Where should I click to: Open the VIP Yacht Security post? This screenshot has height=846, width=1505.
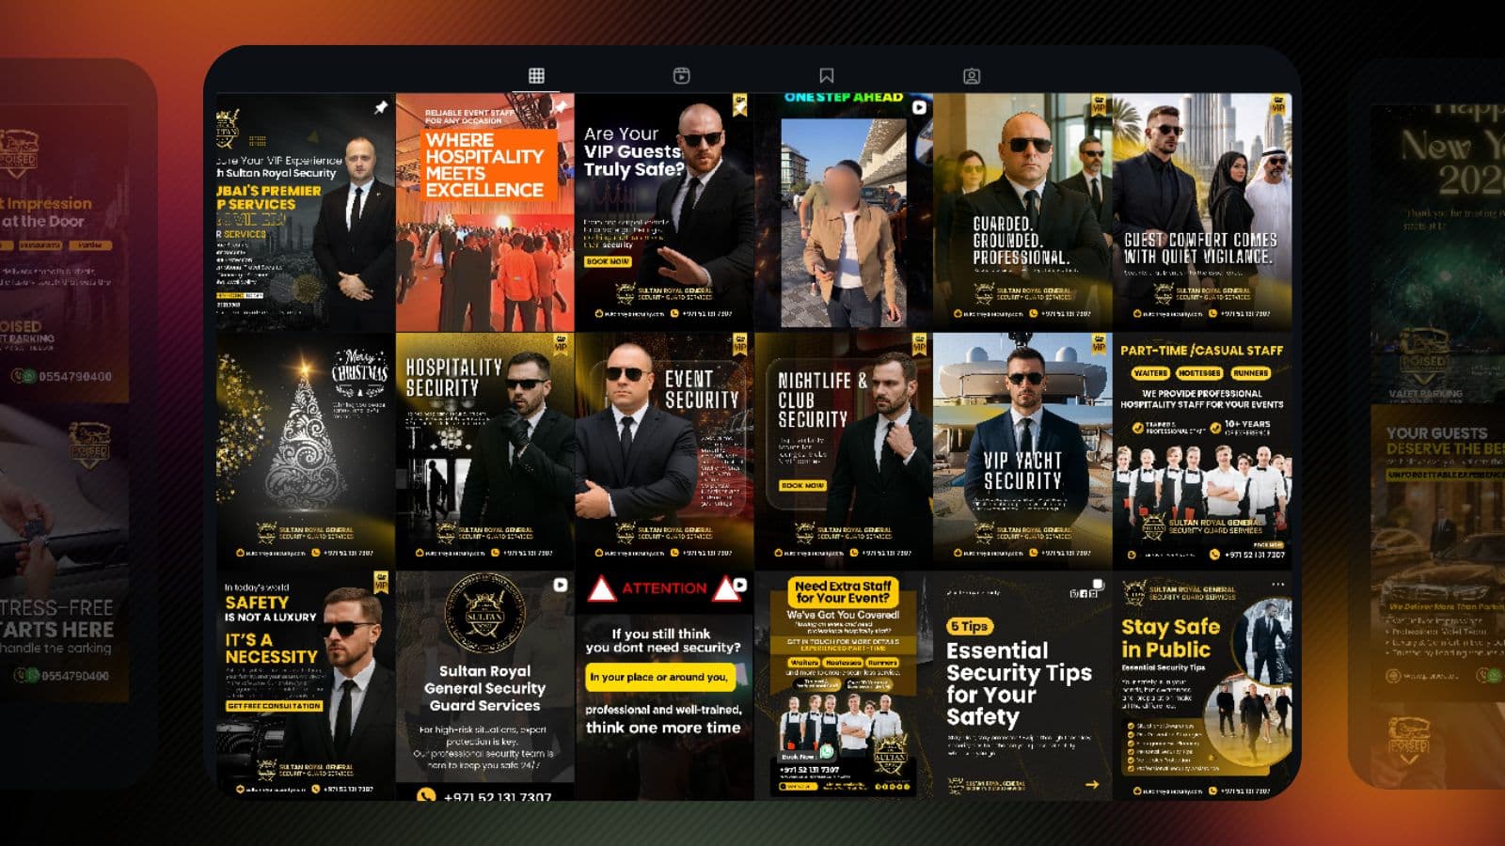click(1022, 449)
